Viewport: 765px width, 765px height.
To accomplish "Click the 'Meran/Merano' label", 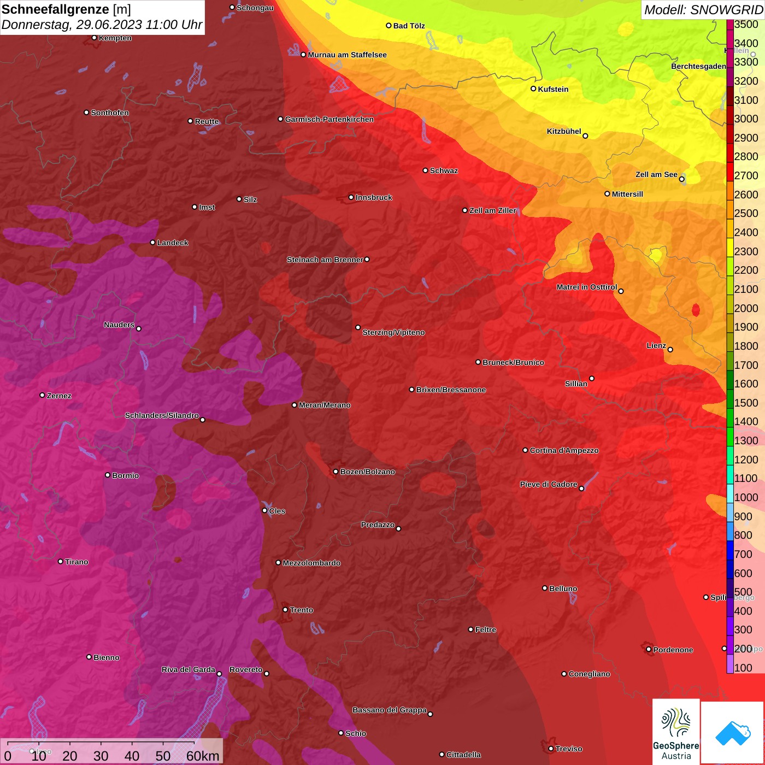I will point(325,405).
